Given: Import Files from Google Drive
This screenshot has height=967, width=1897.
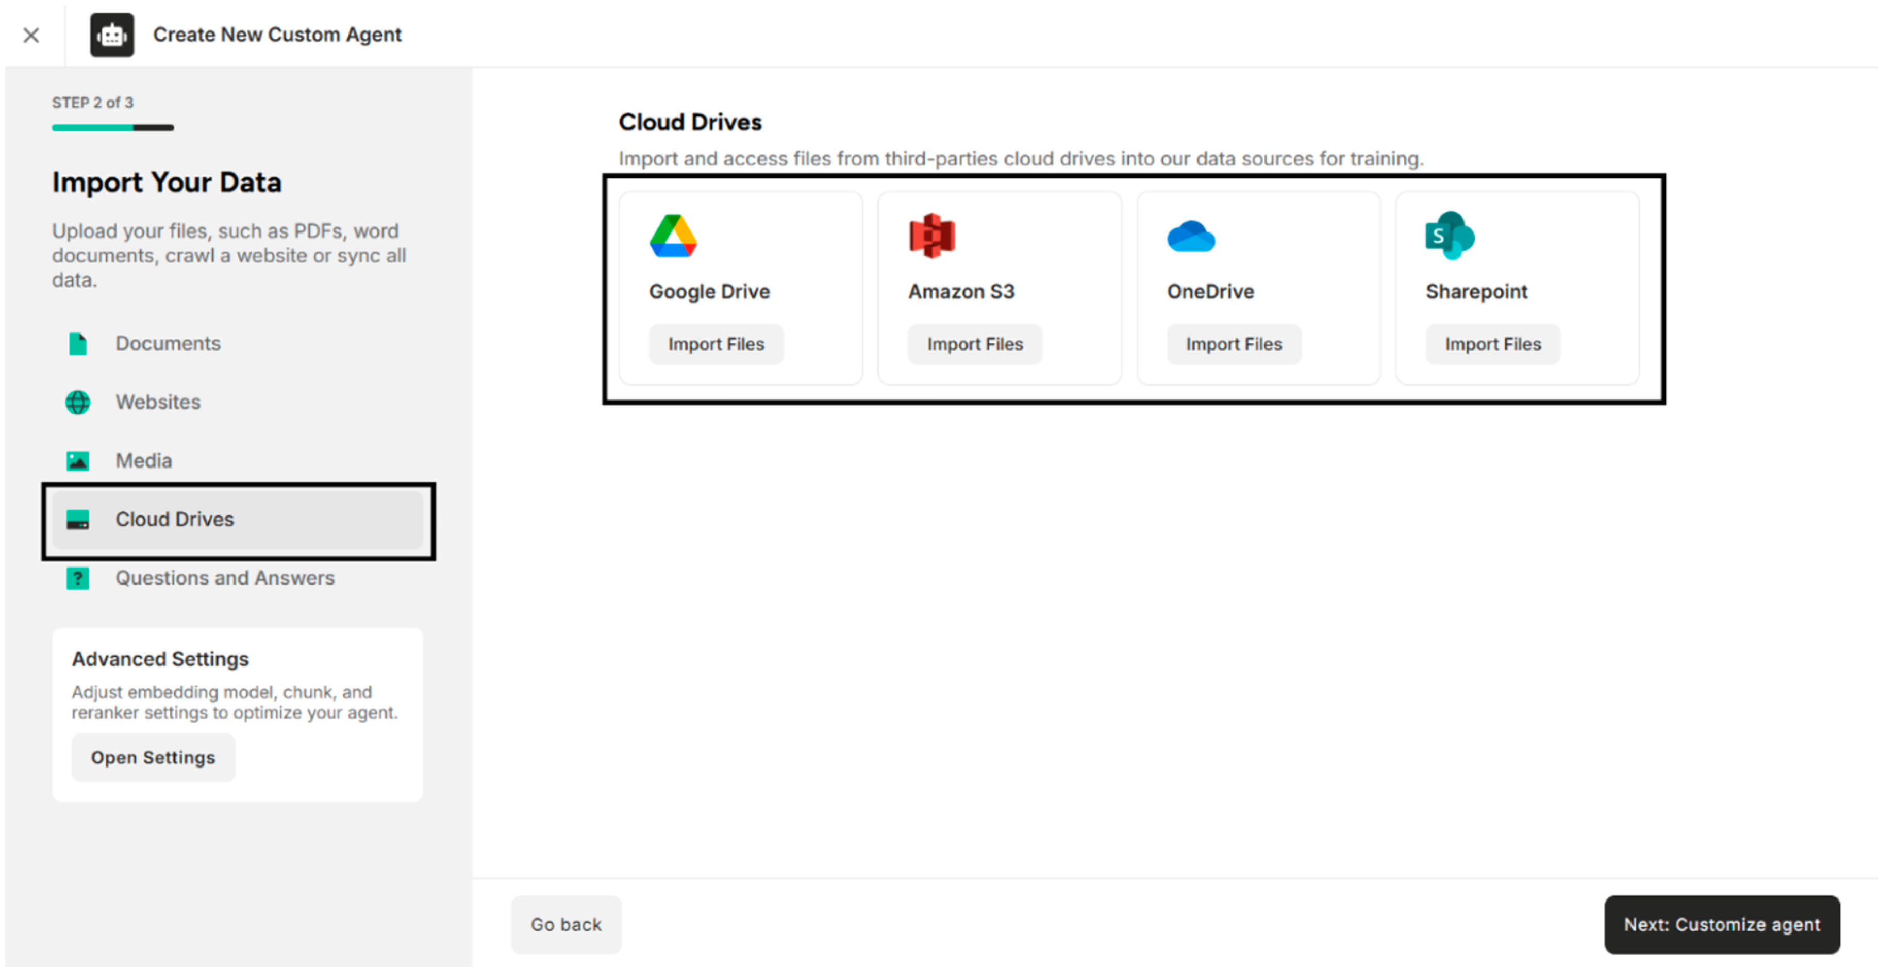Looking at the screenshot, I should (715, 344).
